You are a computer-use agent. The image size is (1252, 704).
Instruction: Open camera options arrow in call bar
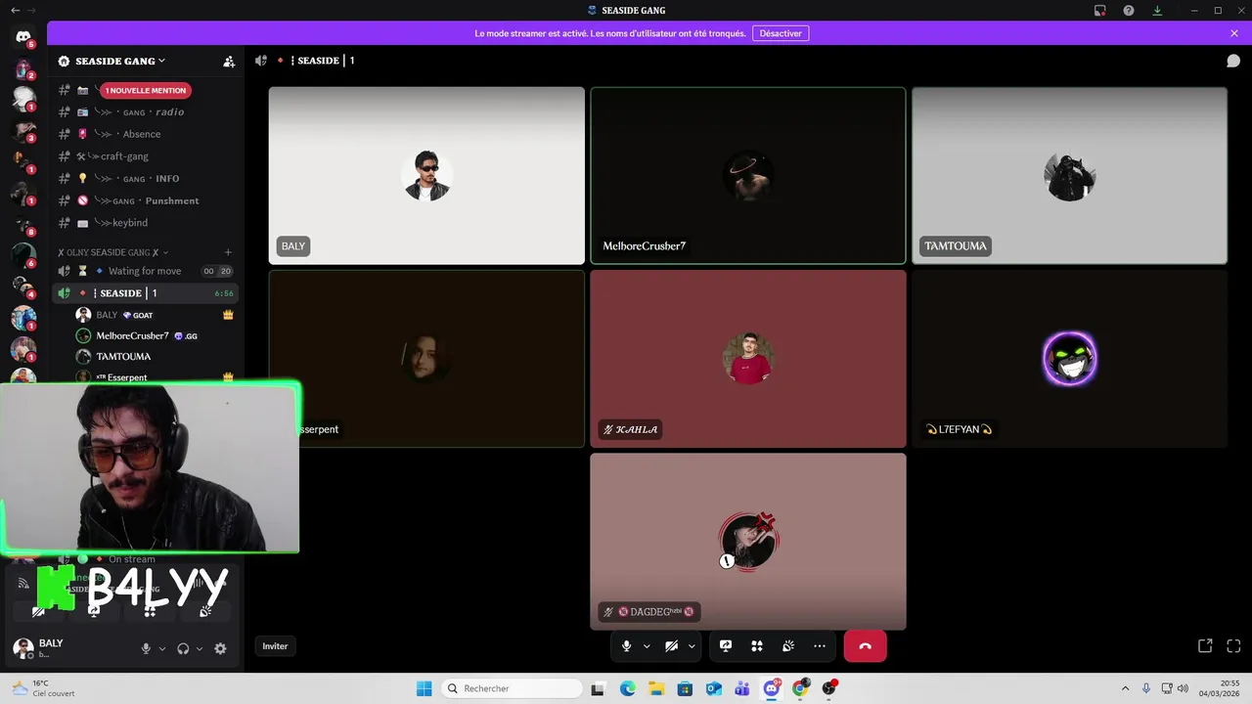(x=692, y=646)
